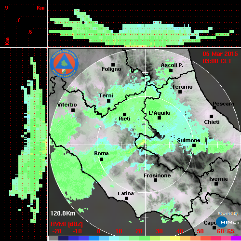Click the date text "05 Mar 2015"
The height and width of the screenshot is (241, 241).
pos(220,54)
